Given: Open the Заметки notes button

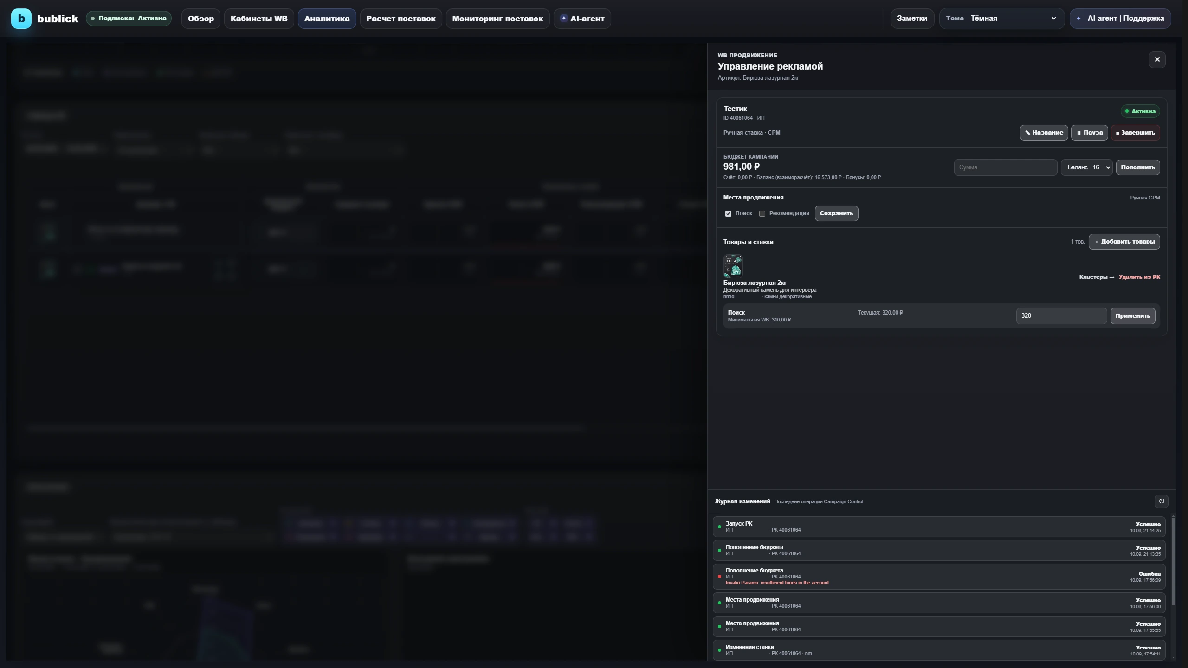Looking at the screenshot, I should tap(912, 19).
